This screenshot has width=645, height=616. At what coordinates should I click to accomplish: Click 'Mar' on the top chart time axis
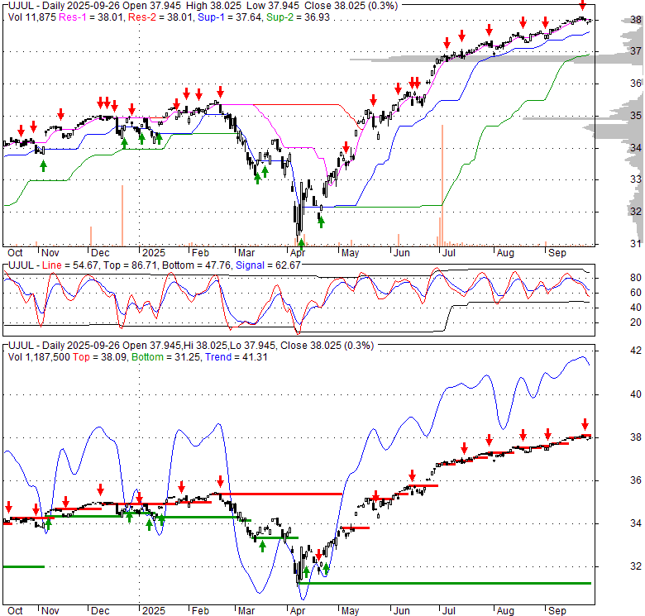click(x=246, y=253)
